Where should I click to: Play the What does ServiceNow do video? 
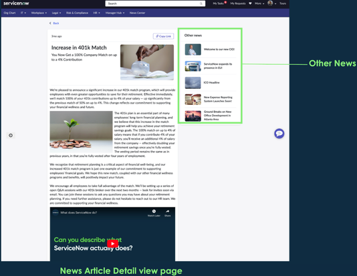(x=112, y=244)
